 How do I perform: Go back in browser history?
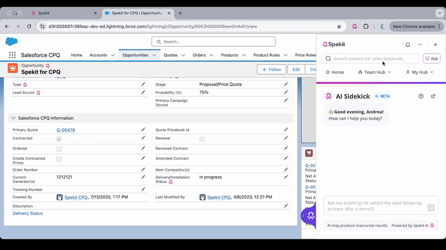coord(7,26)
